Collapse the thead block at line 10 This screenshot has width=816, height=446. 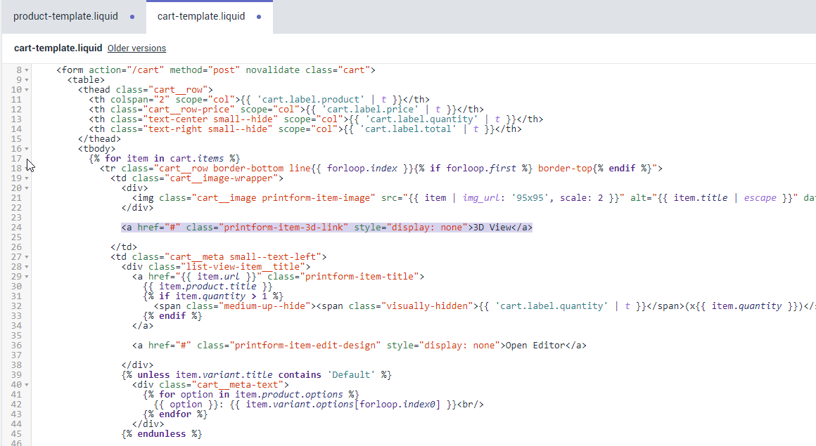tap(27, 90)
